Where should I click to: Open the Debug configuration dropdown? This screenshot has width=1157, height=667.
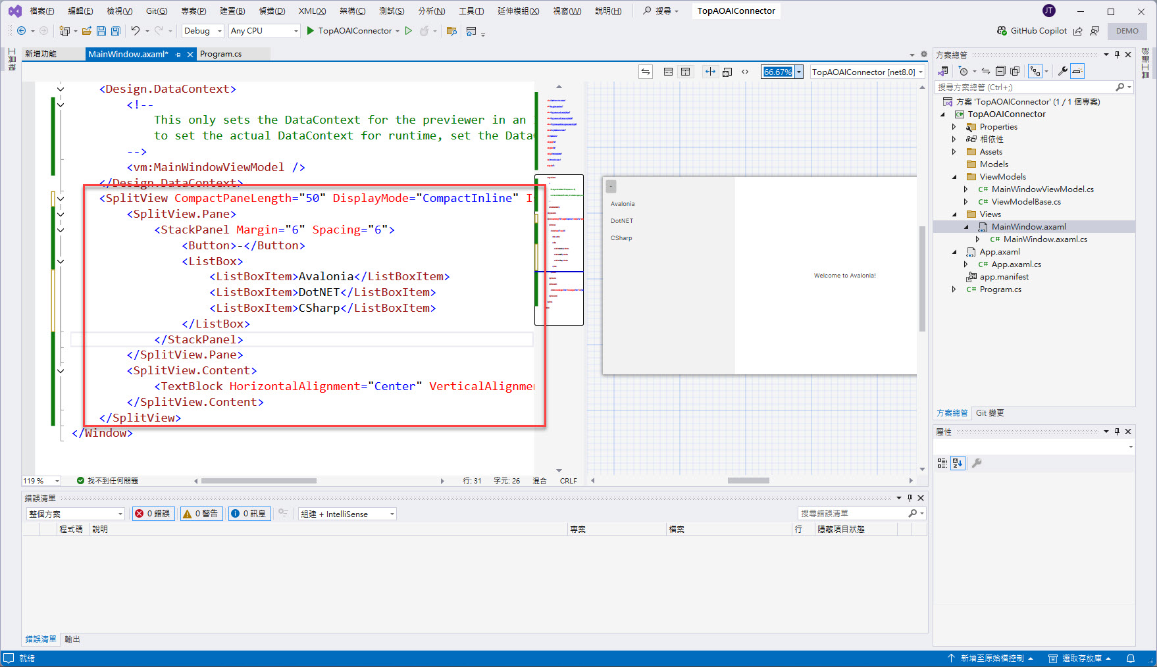(203, 31)
